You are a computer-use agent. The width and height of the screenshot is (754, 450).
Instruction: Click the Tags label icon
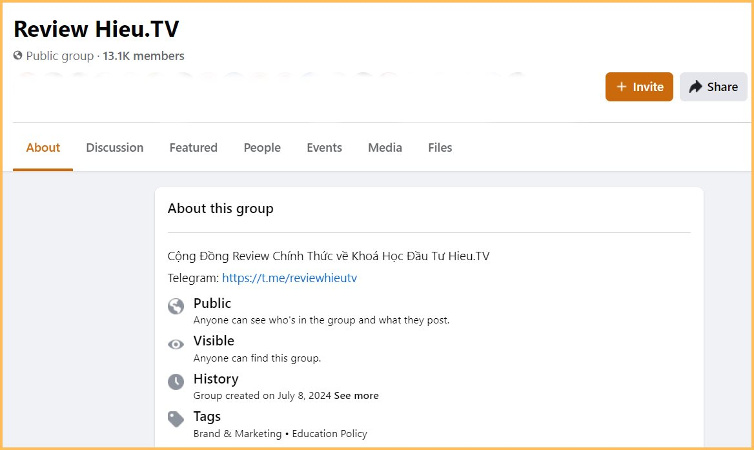click(176, 419)
